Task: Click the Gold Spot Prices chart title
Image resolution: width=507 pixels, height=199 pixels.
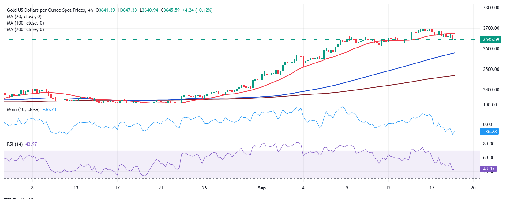Action: (x=46, y=10)
